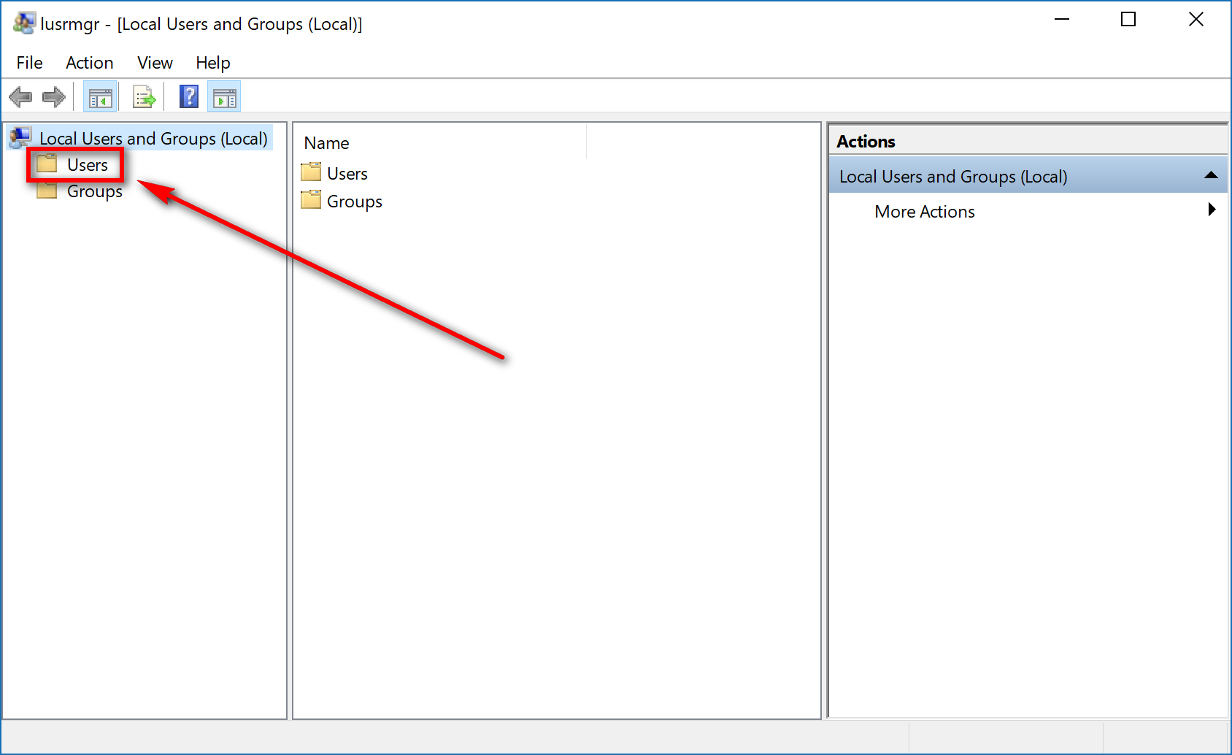Click the Name column header
1232x755 pixels.
[x=441, y=143]
